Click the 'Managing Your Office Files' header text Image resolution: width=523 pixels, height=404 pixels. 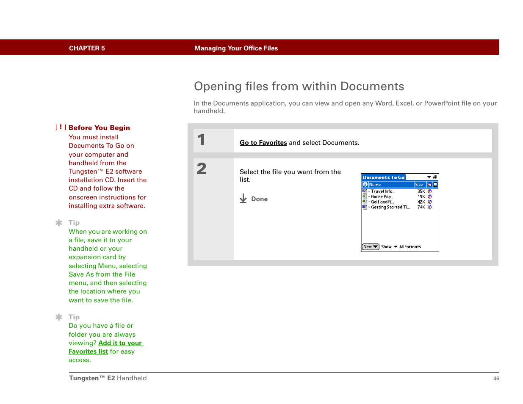point(236,48)
